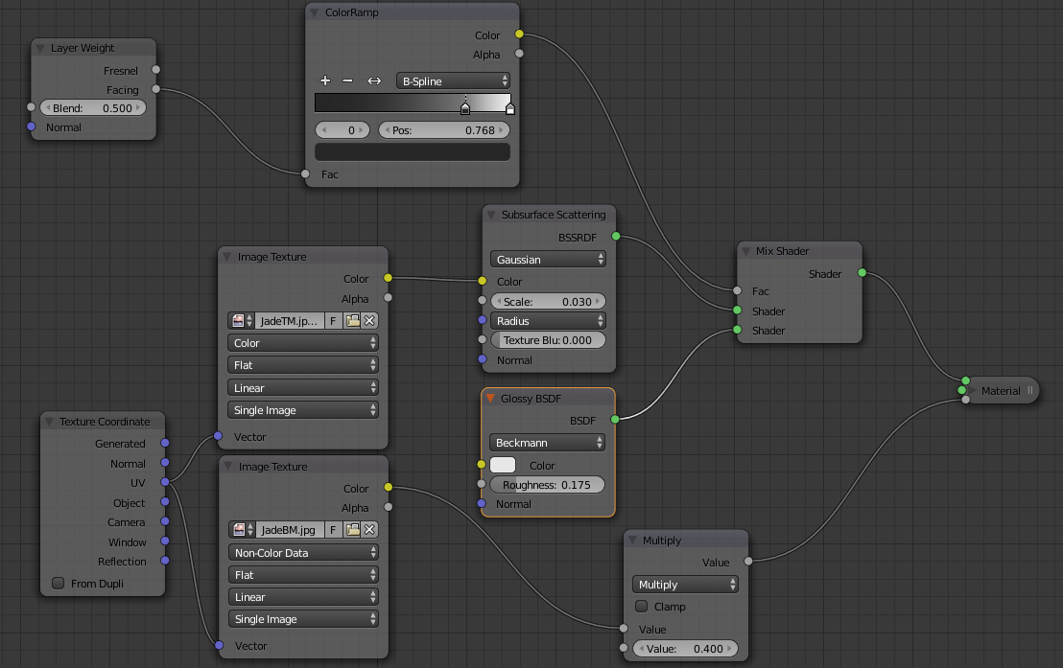The width and height of the screenshot is (1063, 668).
Task: Open the Non-Color Data dropdown
Action: (304, 553)
